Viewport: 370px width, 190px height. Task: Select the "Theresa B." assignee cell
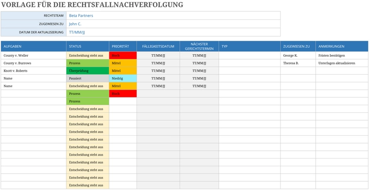(298, 63)
